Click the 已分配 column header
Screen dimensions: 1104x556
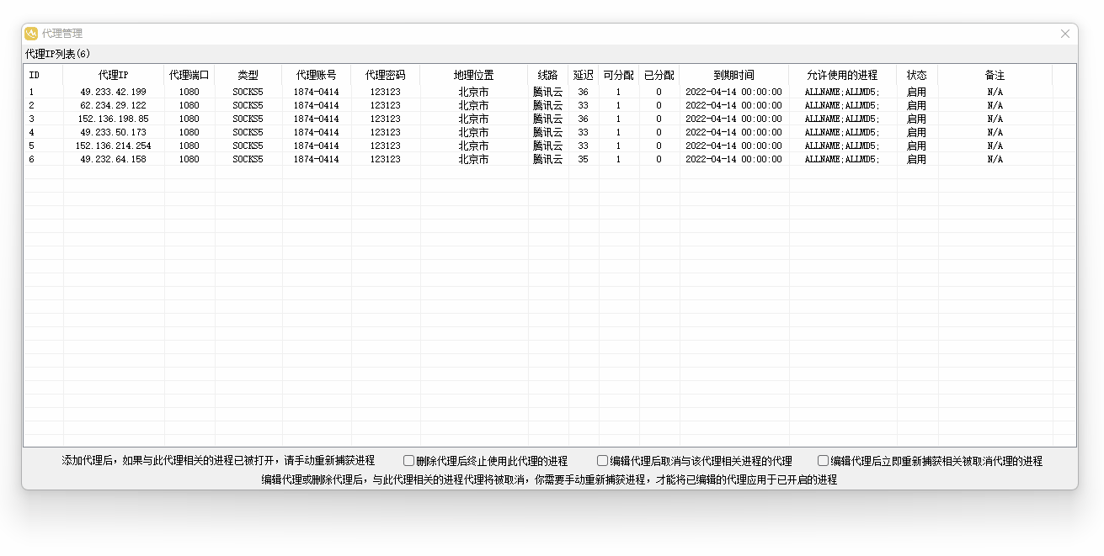[659, 75]
